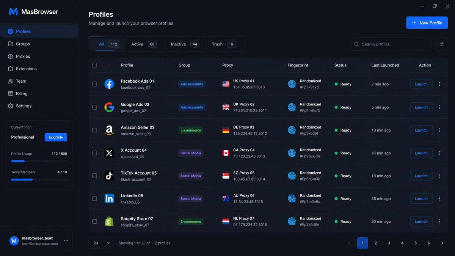Click the Canadian flag of CA Proxy 04
Screen dimensions: 455x256
click(x=226, y=153)
